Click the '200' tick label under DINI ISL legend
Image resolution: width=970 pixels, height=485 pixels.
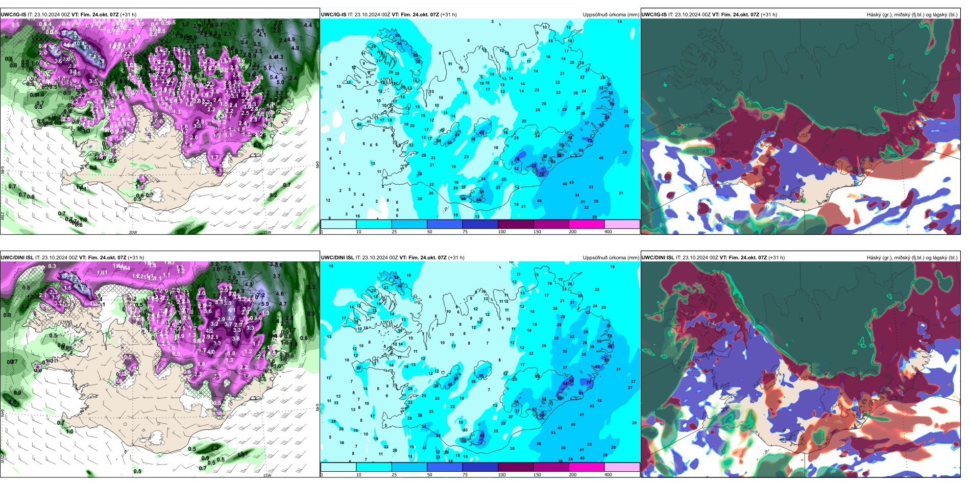click(x=573, y=475)
